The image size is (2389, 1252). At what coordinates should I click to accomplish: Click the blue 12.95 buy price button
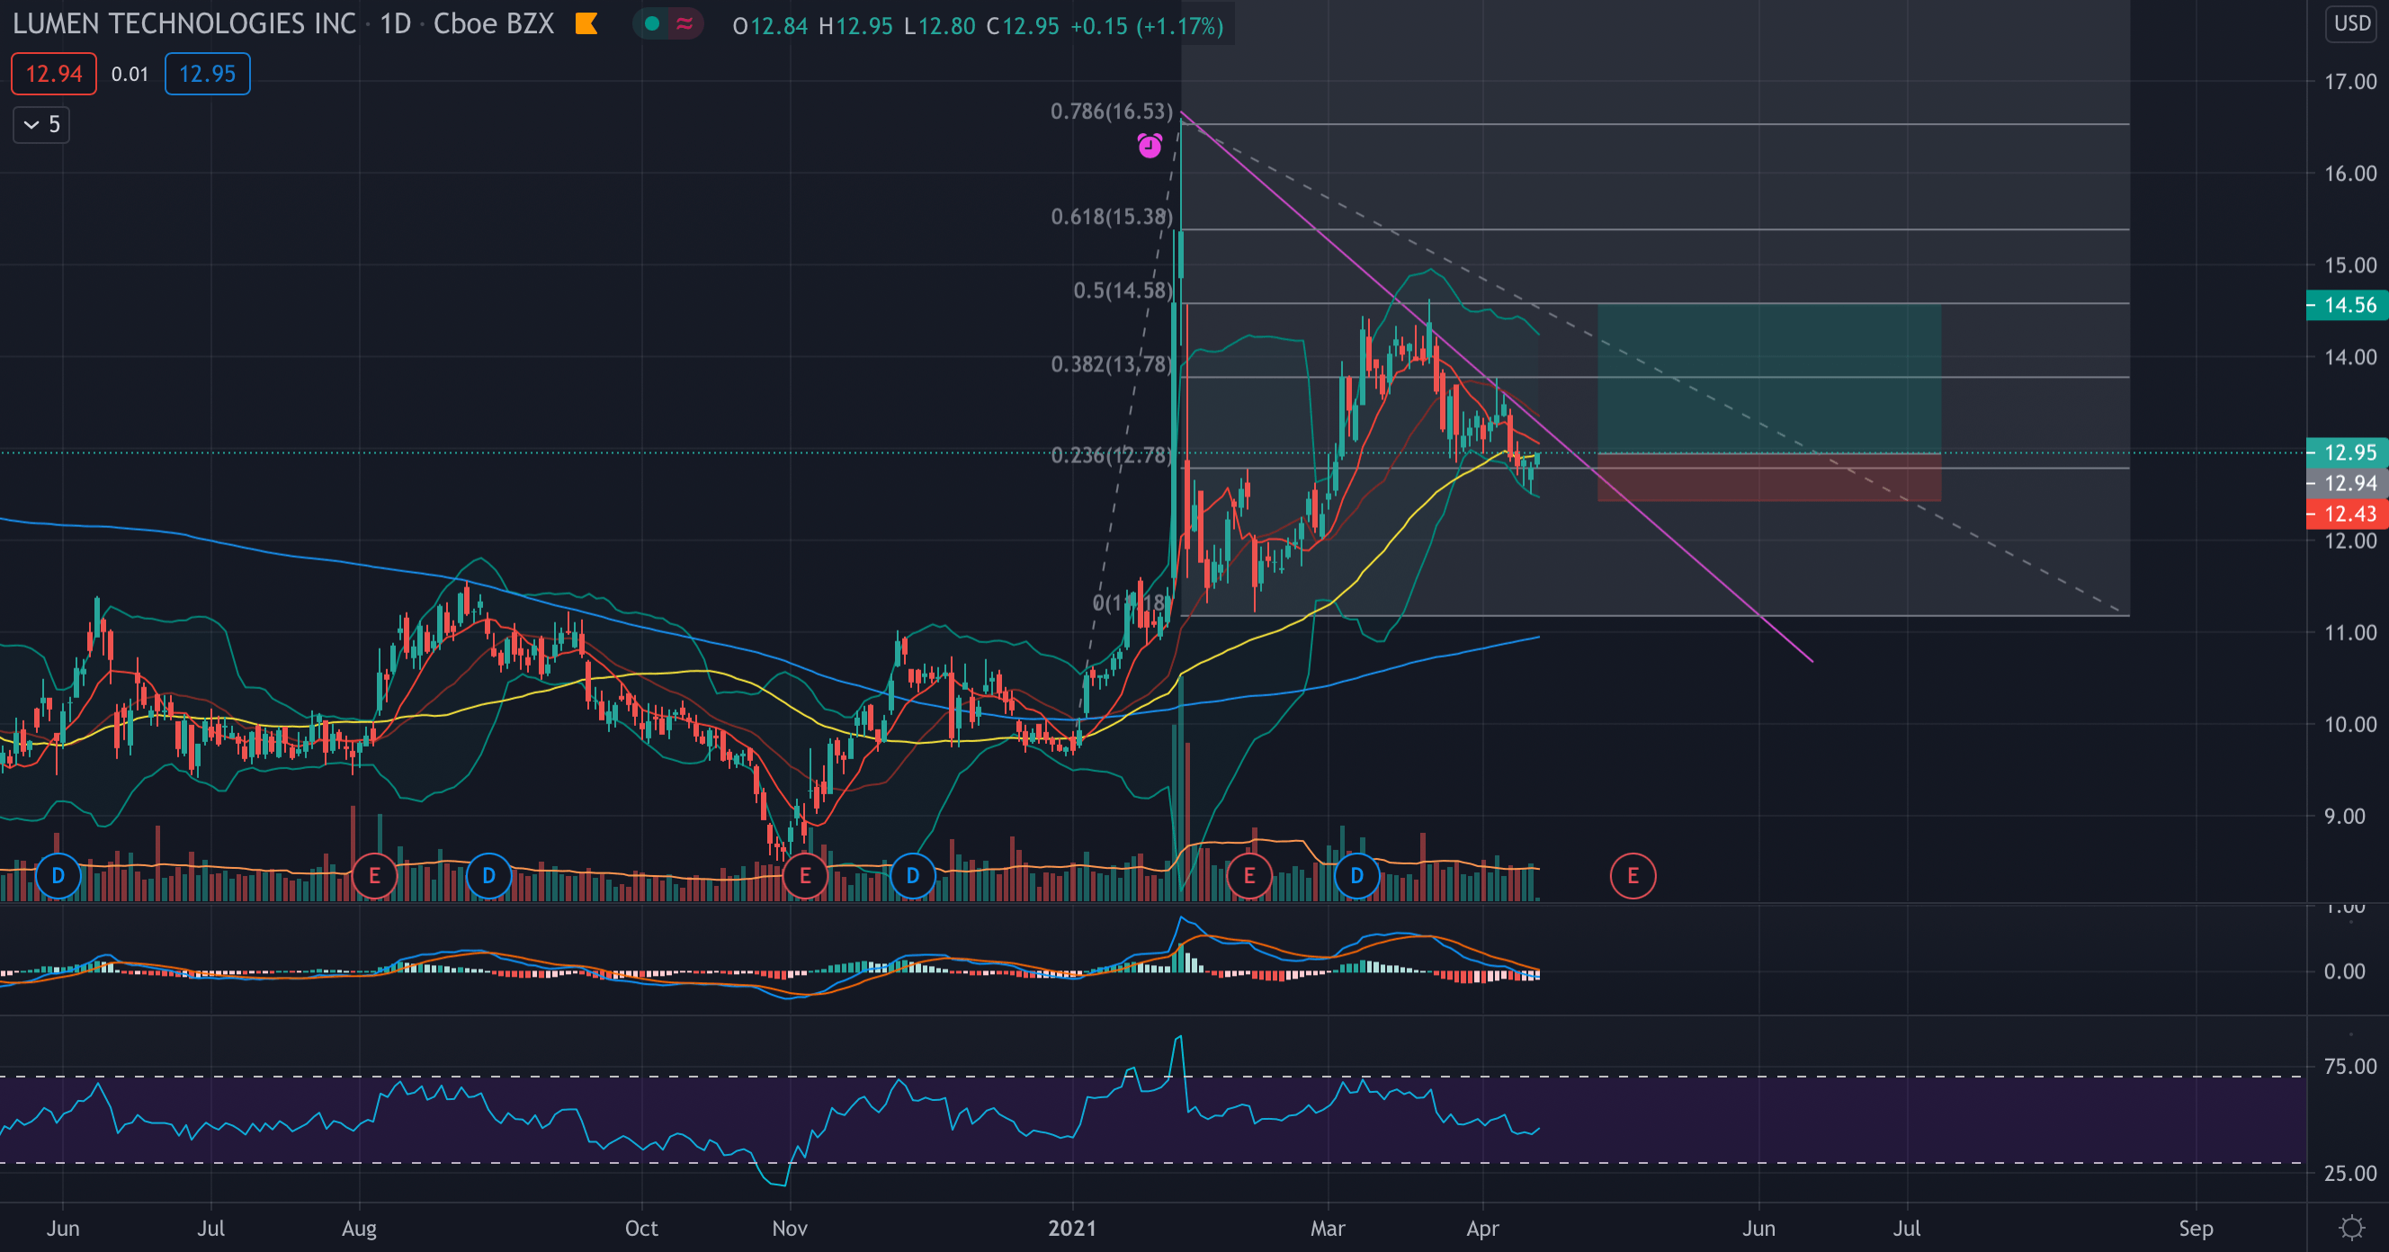pyautogui.click(x=207, y=74)
